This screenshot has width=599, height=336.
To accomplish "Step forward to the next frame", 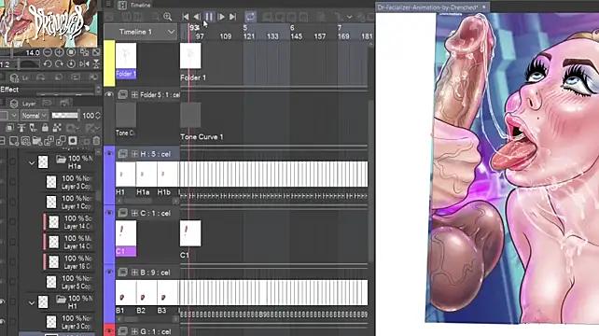I will (x=221, y=17).
